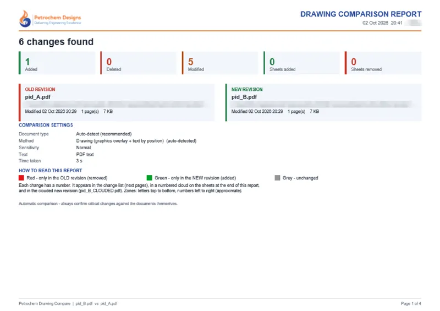Click the 'Time taken' label
The height and width of the screenshot is (311, 440).
click(x=30, y=161)
